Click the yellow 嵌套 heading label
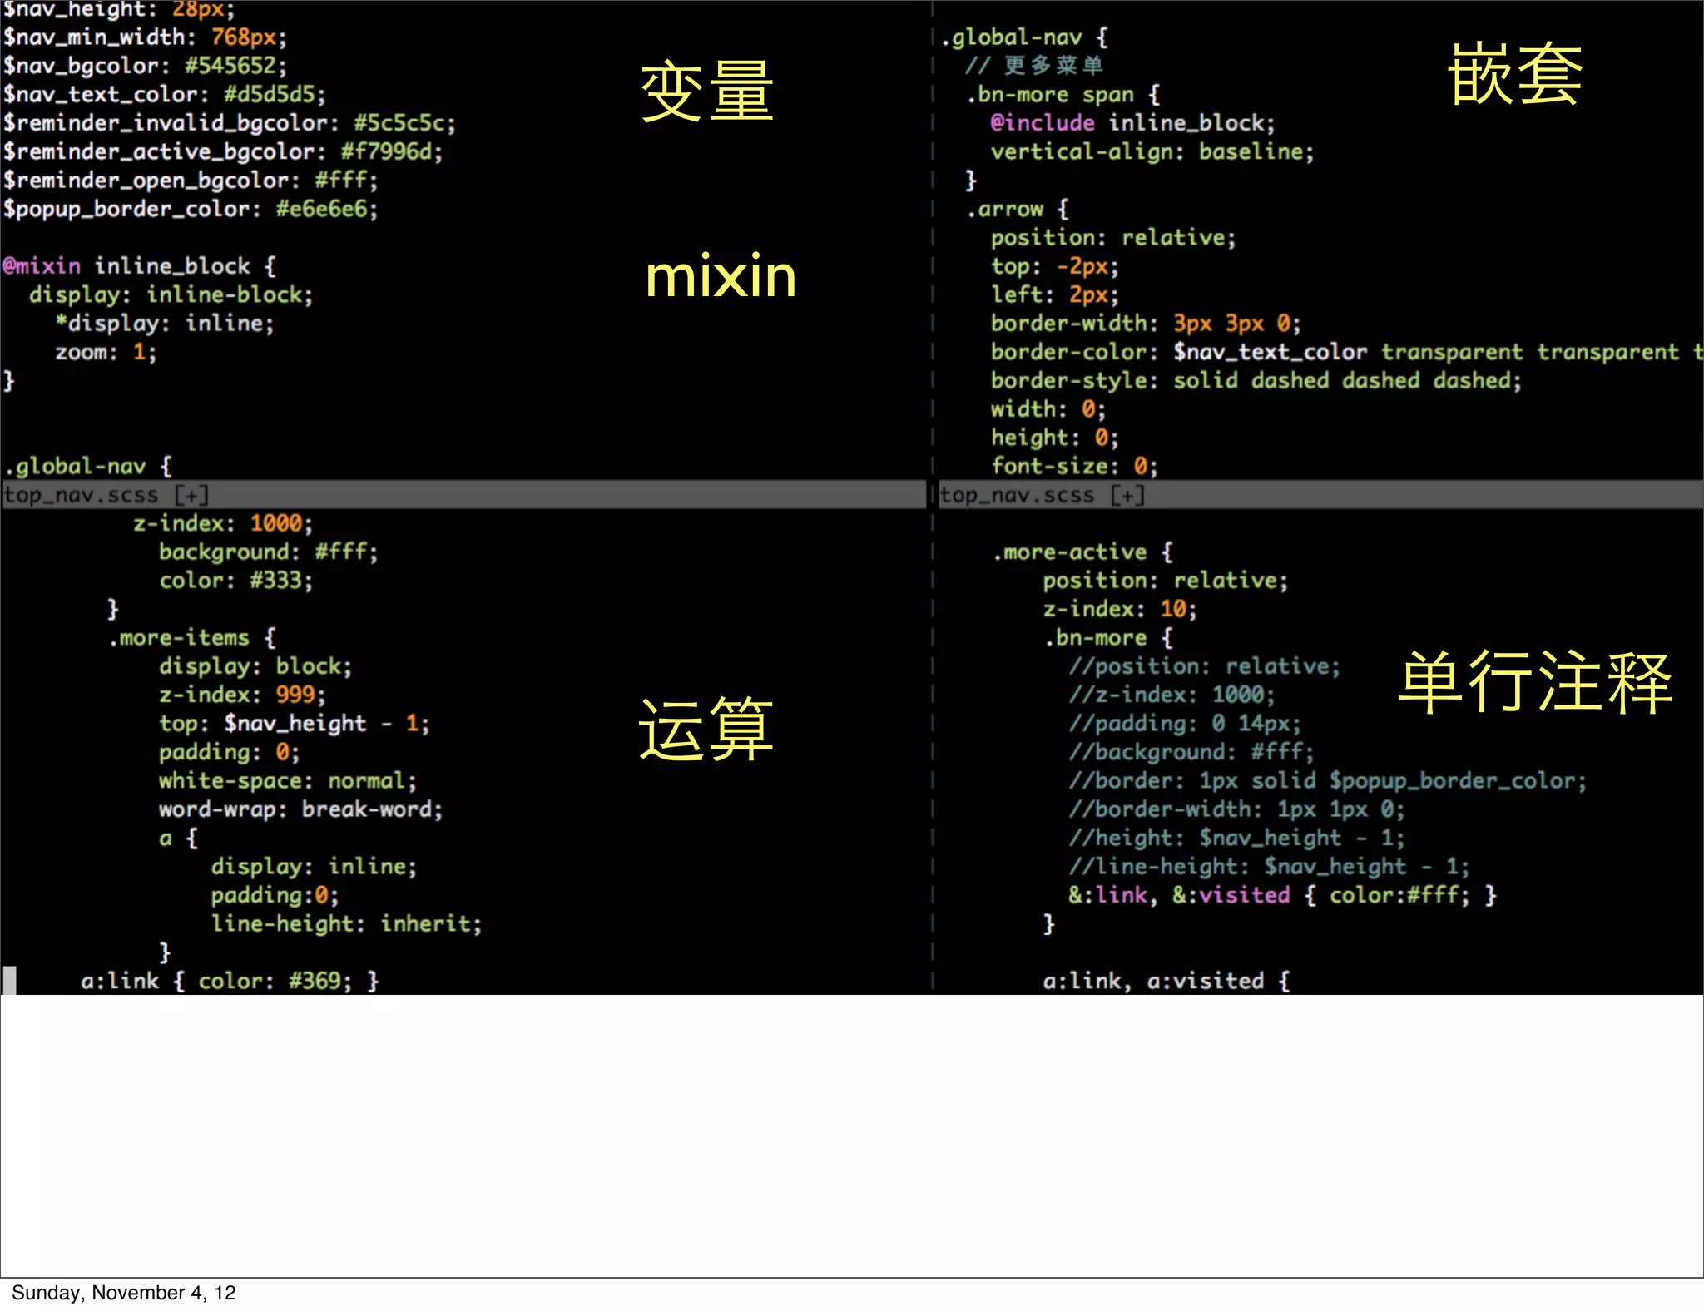 (x=1515, y=75)
